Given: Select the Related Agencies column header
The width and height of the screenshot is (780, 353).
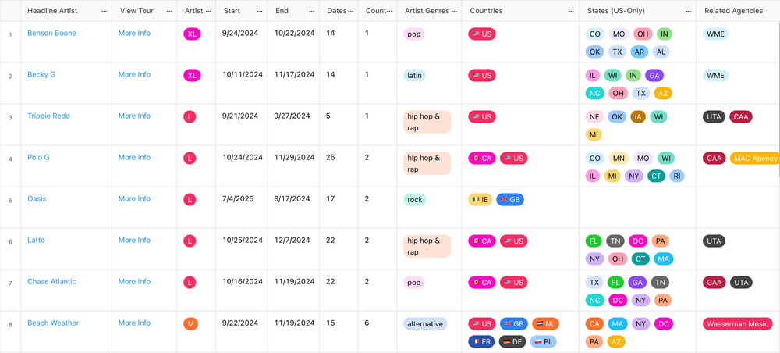Looking at the screenshot, I should click(x=734, y=11).
